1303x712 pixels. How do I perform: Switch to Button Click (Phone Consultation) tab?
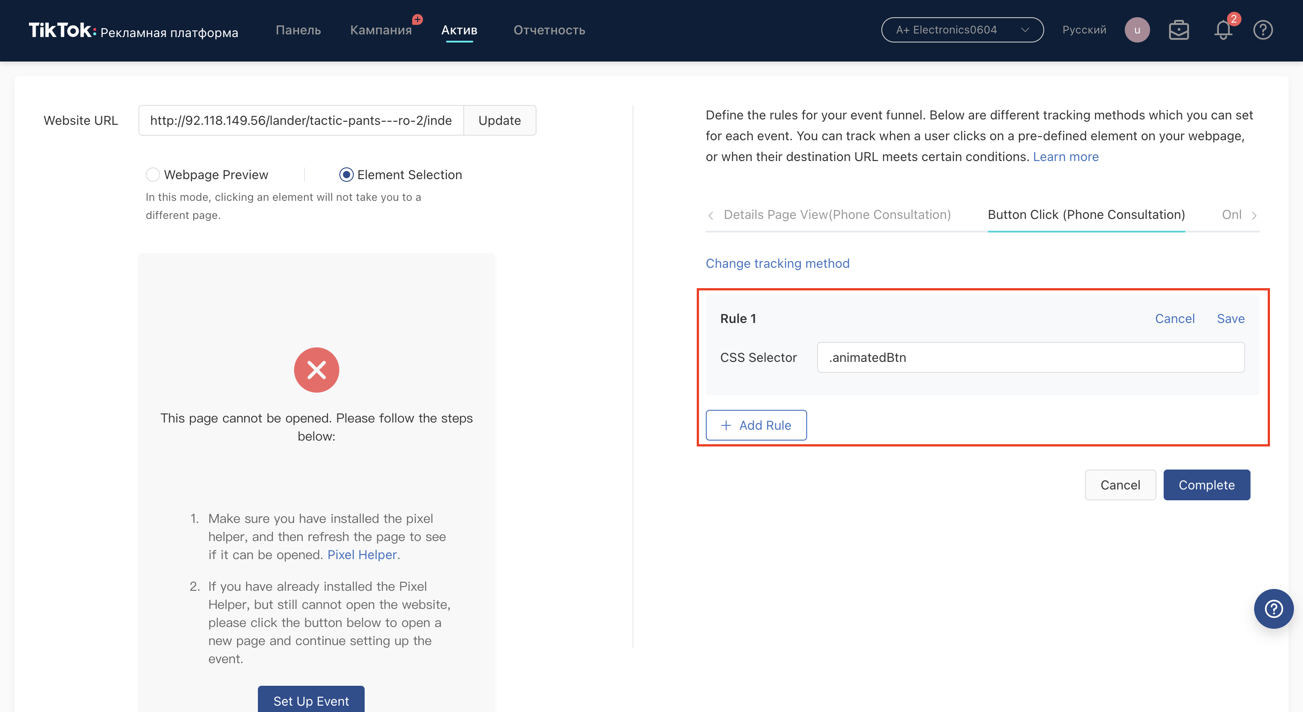coord(1086,214)
